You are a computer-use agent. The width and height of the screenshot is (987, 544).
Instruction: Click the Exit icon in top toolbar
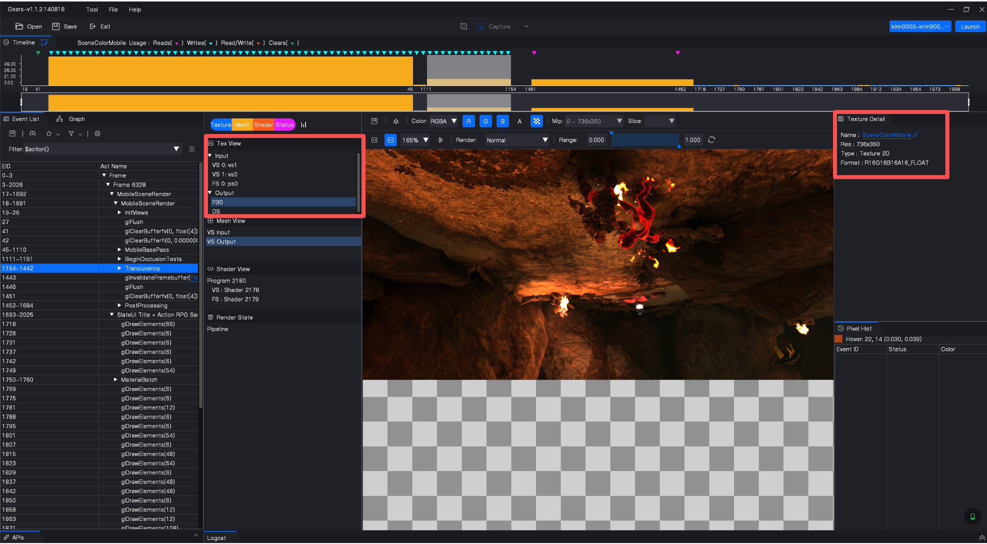(x=92, y=26)
